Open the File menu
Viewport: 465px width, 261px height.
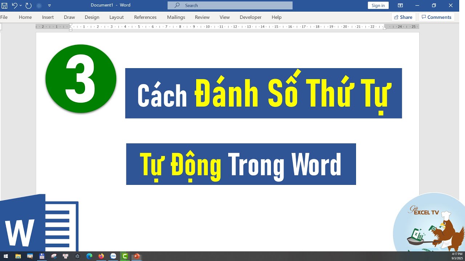coord(4,17)
